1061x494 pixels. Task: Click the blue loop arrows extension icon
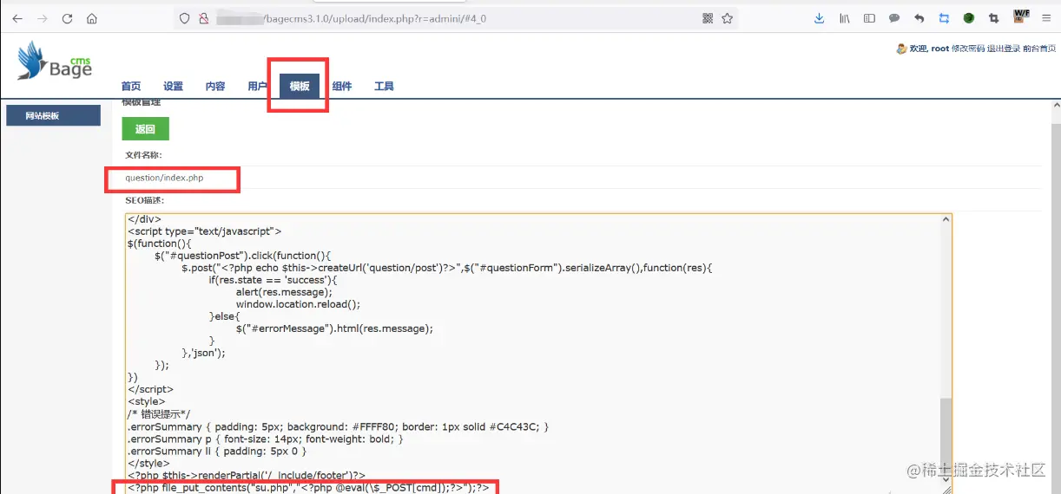click(944, 18)
